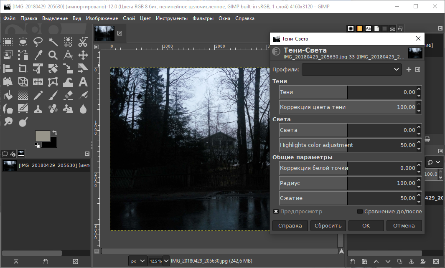
Task: Select the Select by Color tool
Action: point(68,42)
